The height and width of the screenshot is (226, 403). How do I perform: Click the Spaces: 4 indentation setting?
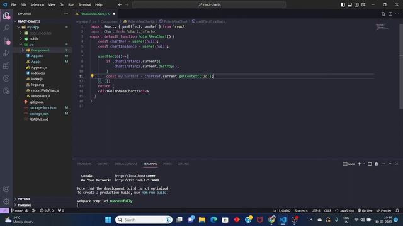[301, 211]
